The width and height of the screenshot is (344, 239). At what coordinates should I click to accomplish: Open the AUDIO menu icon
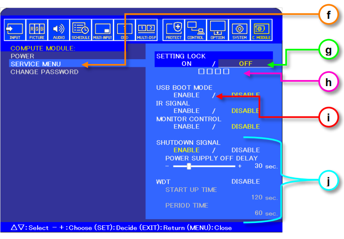[x=59, y=30]
